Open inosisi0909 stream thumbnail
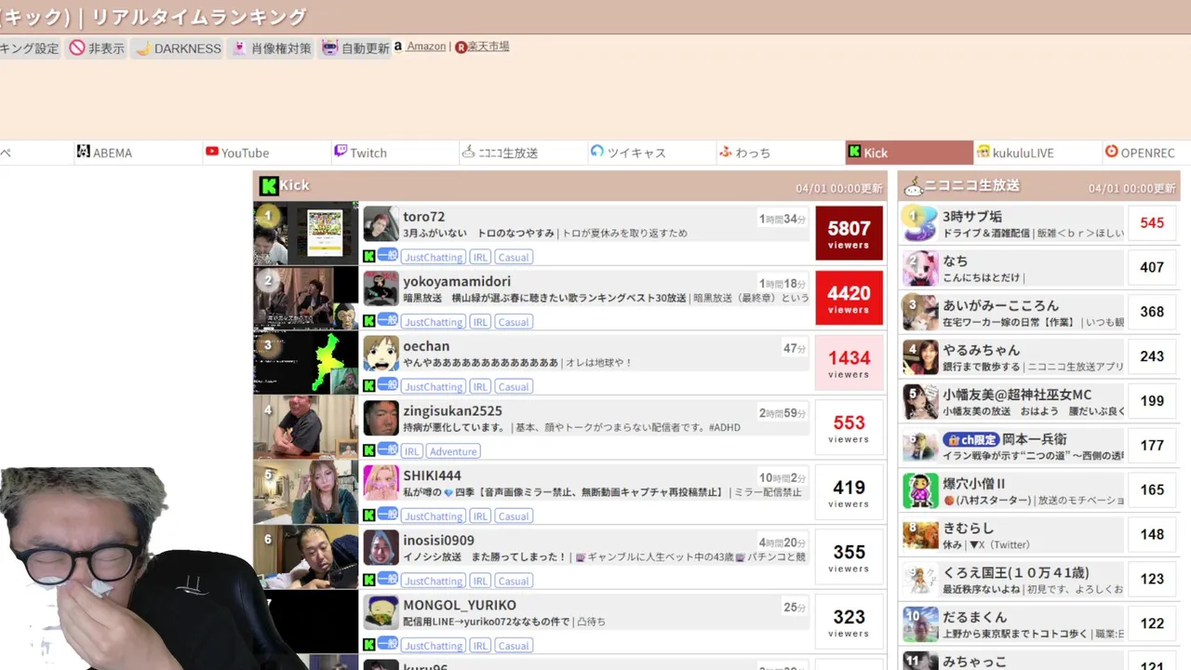The height and width of the screenshot is (670, 1191). pos(306,556)
